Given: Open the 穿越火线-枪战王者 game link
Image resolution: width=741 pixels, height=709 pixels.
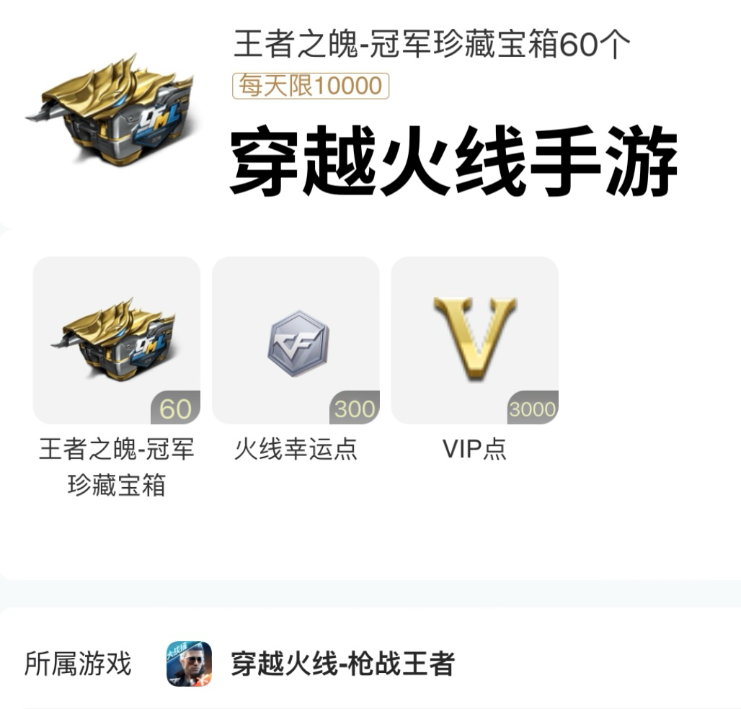Looking at the screenshot, I should pyautogui.click(x=342, y=664).
